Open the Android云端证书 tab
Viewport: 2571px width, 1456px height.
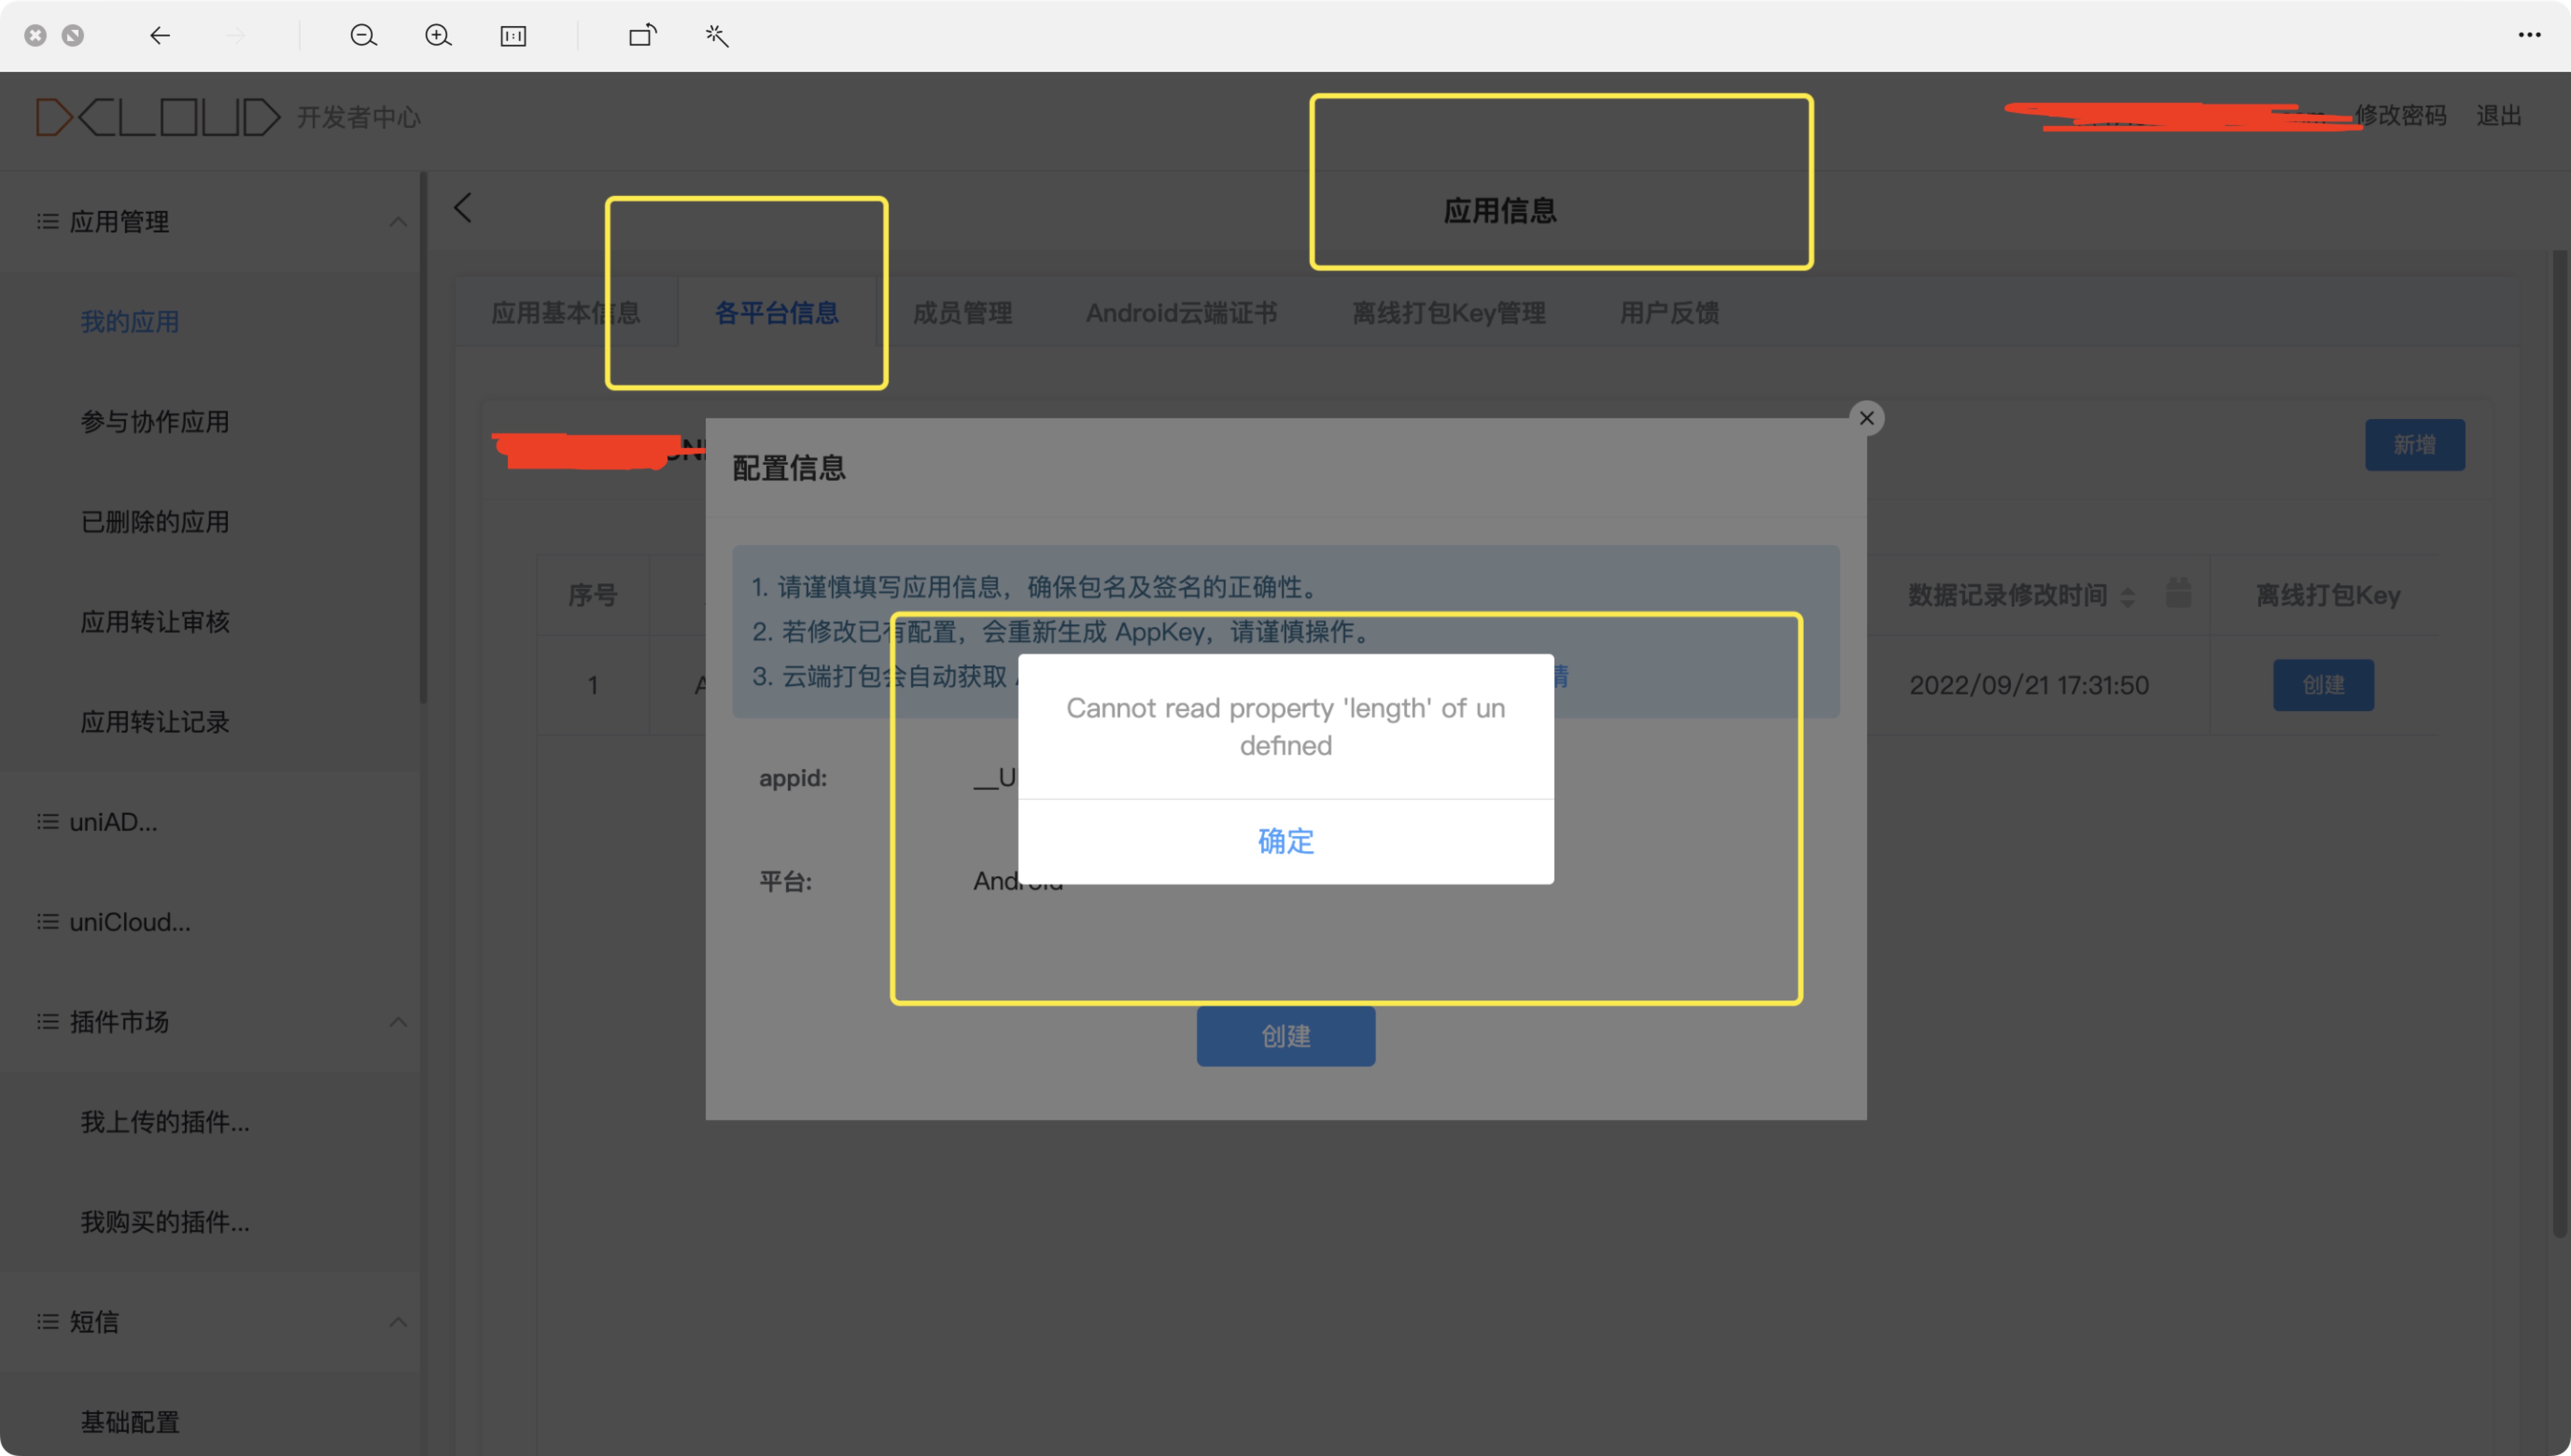(x=1181, y=313)
